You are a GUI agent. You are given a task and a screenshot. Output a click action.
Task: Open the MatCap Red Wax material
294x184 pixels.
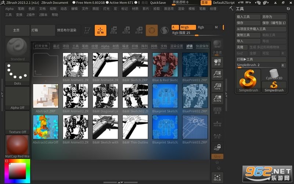pos(17,146)
